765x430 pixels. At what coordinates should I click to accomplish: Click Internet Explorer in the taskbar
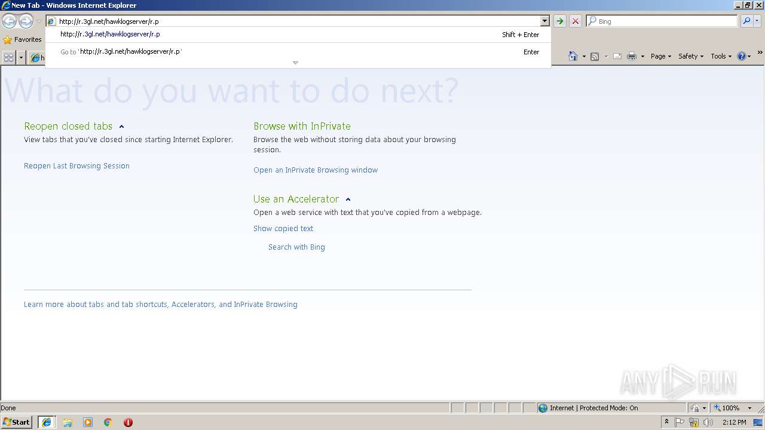(x=47, y=422)
